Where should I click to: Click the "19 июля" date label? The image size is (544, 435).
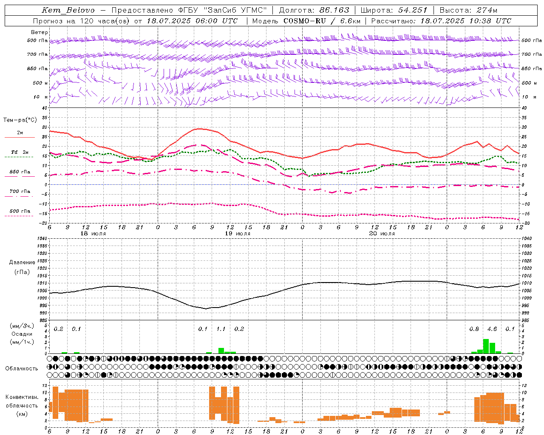(238, 234)
